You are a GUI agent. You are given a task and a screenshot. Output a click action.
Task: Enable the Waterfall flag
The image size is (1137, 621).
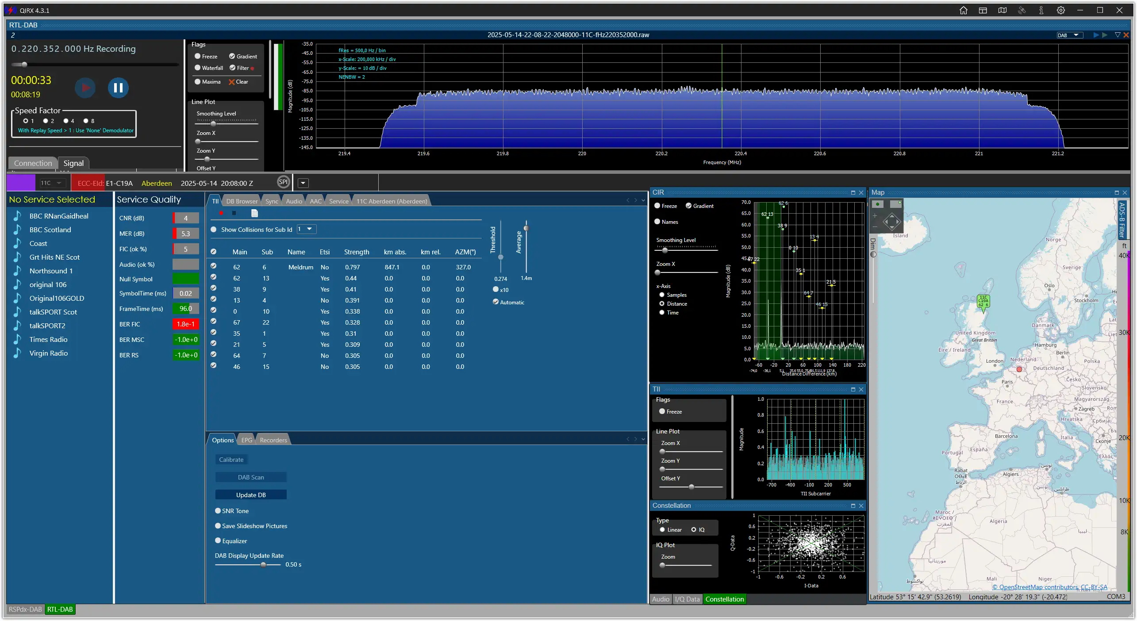[x=198, y=68]
